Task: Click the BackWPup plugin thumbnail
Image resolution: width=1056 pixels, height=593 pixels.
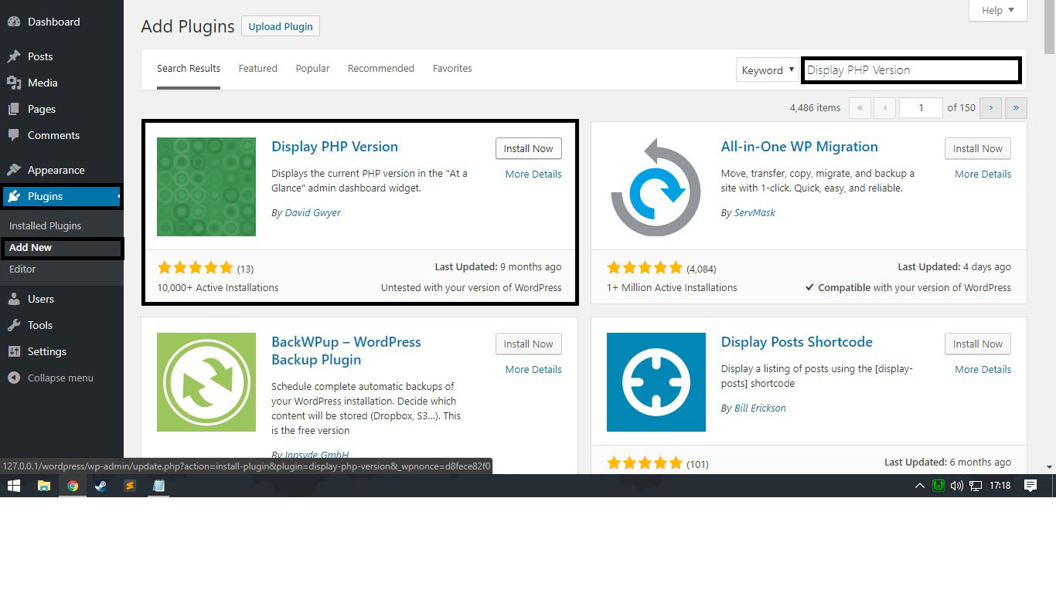Action: (x=206, y=382)
